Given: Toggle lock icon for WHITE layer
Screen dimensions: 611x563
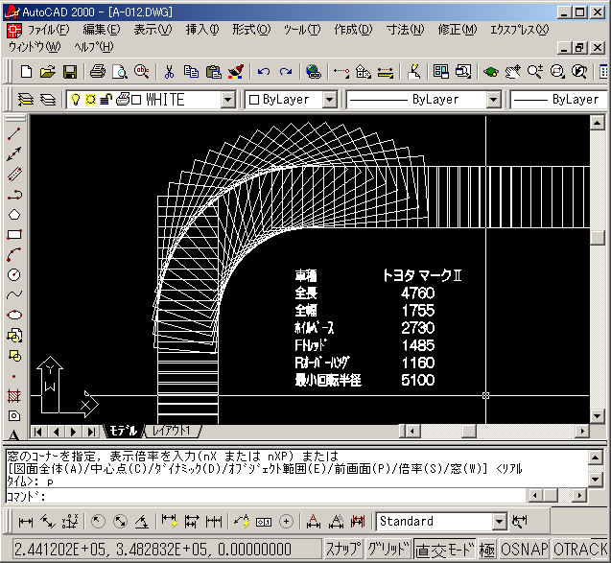Looking at the screenshot, I should [106, 100].
